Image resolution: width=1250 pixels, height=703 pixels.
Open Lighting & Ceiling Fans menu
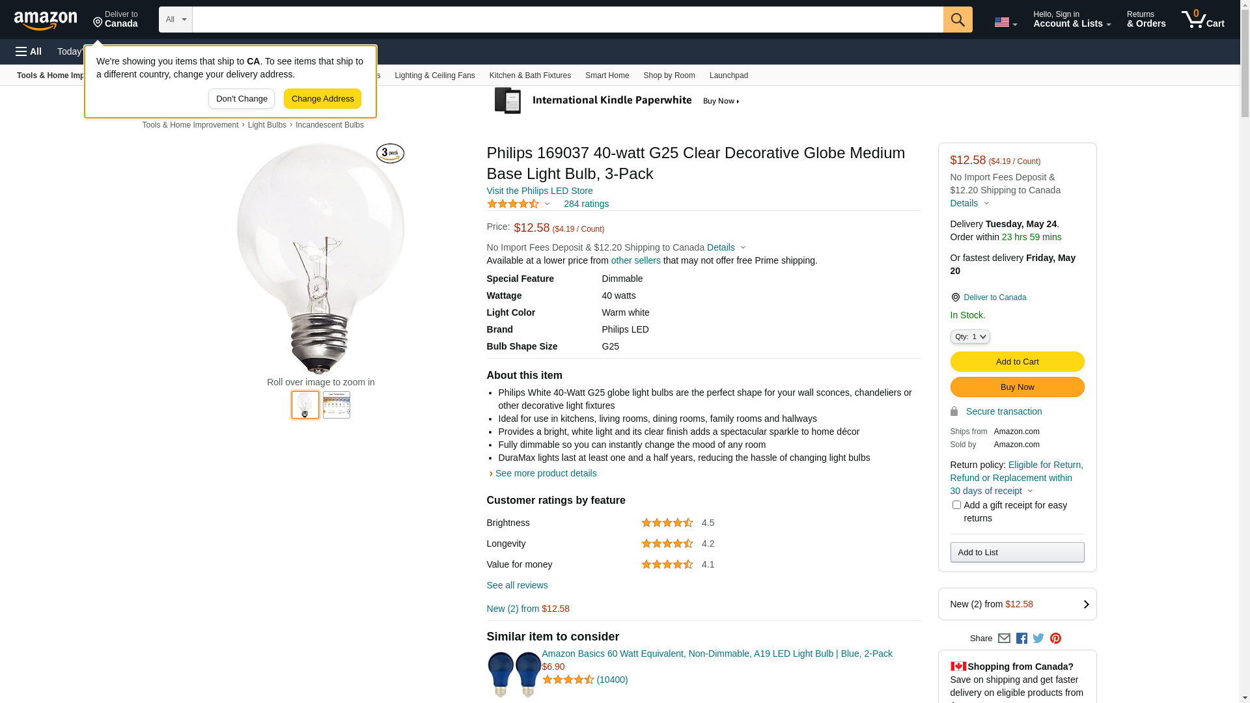click(434, 76)
